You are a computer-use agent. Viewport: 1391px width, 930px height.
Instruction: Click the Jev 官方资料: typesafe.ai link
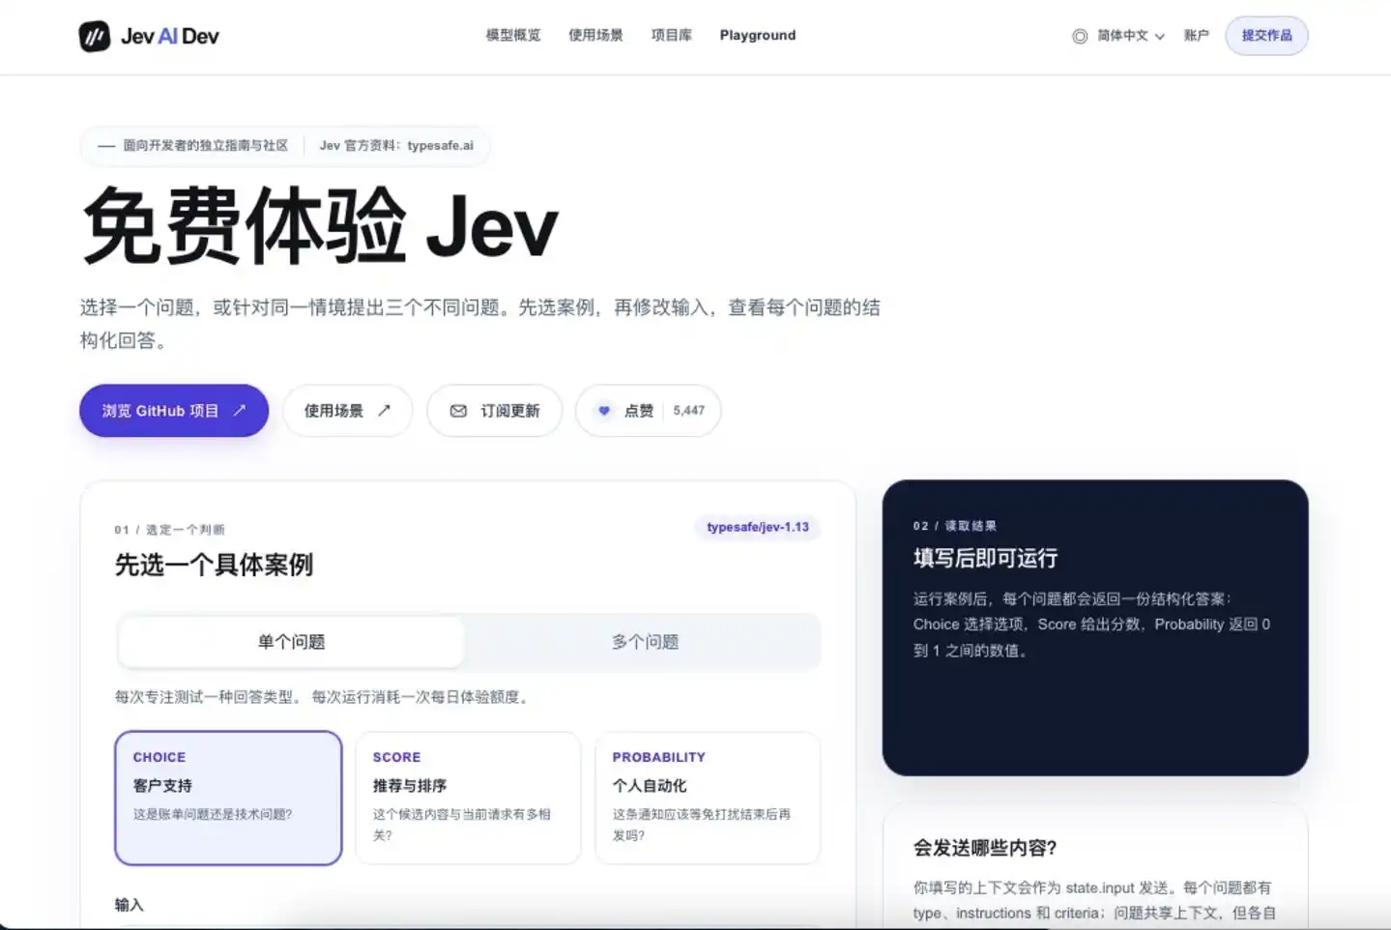click(396, 146)
